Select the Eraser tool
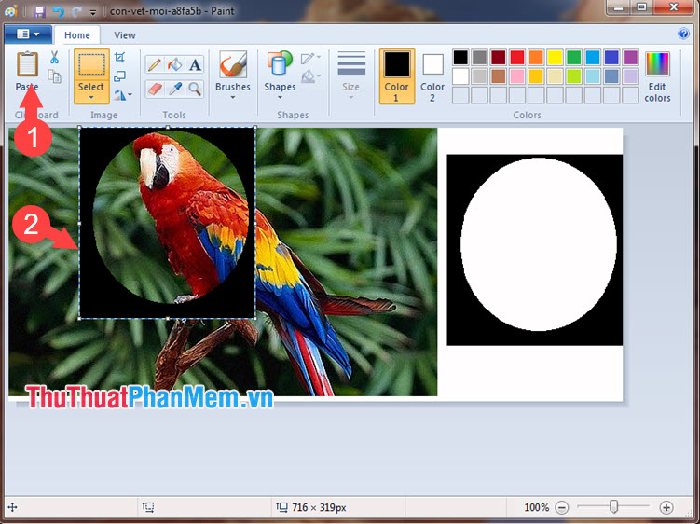Image resolution: width=700 pixels, height=524 pixels. pos(155,89)
